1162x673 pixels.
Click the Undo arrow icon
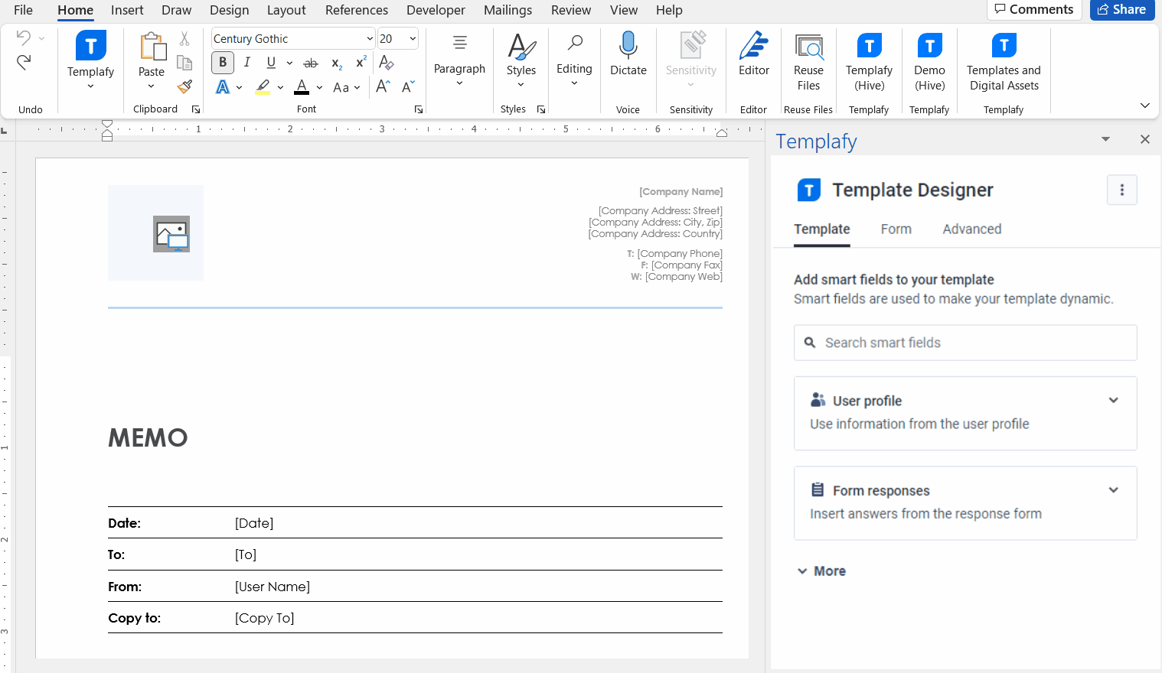click(24, 37)
